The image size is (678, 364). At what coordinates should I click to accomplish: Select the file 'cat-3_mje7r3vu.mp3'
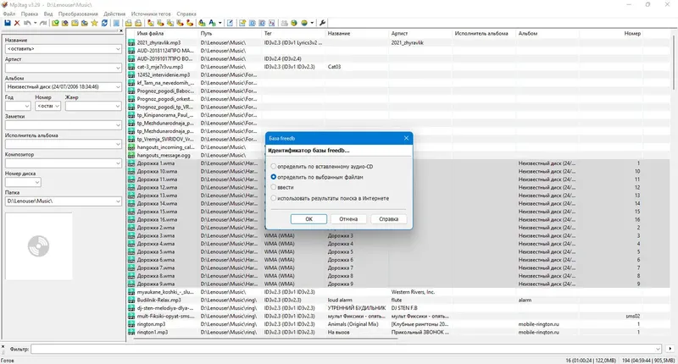click(160, 67)
